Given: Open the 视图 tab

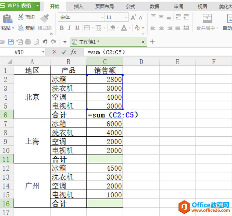Looking at the screenshot, I should pos(202,7).
